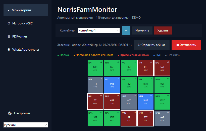Click the Норма legend label
Image resolution: width=206 pixels, height=131 pixels.
point(63,55)
